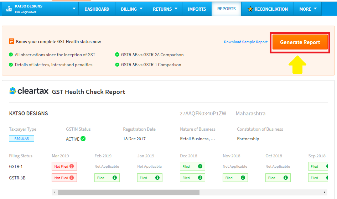
Task: Click check icon beside GSTR-3B vs GSTR-1 Comparison
Action: [117, 64]
